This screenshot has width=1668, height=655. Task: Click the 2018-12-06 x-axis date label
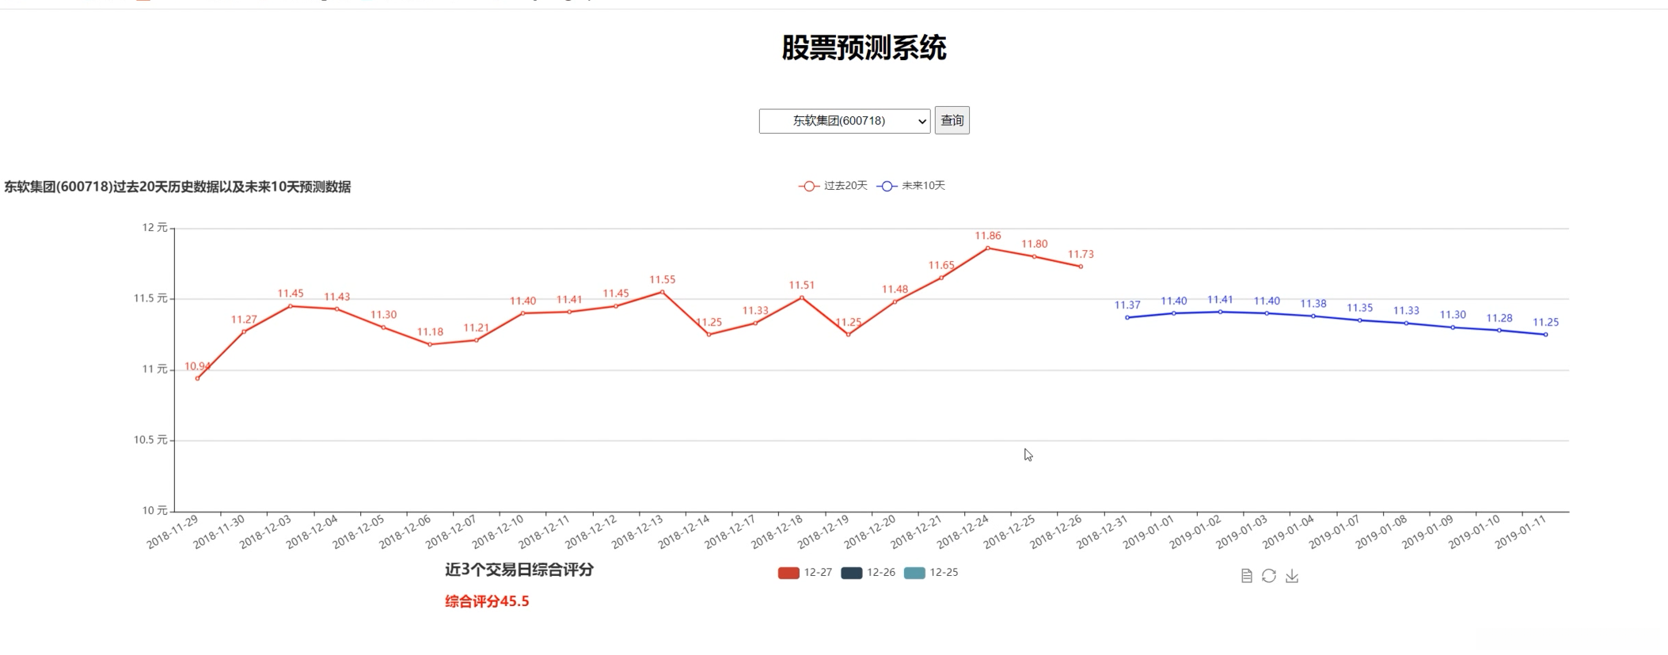405,532
